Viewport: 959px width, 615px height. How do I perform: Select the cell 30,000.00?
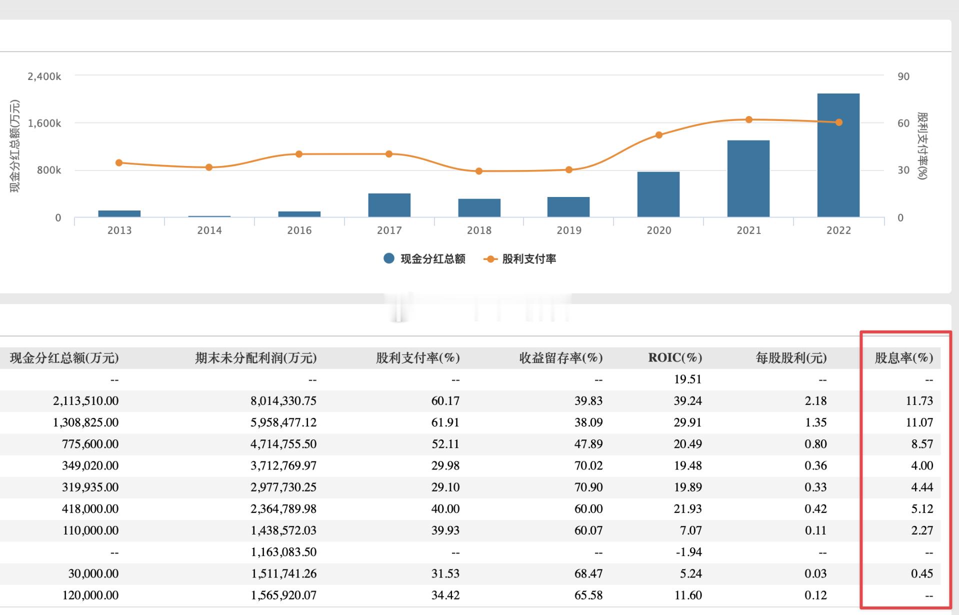click(x=93, y=573)
